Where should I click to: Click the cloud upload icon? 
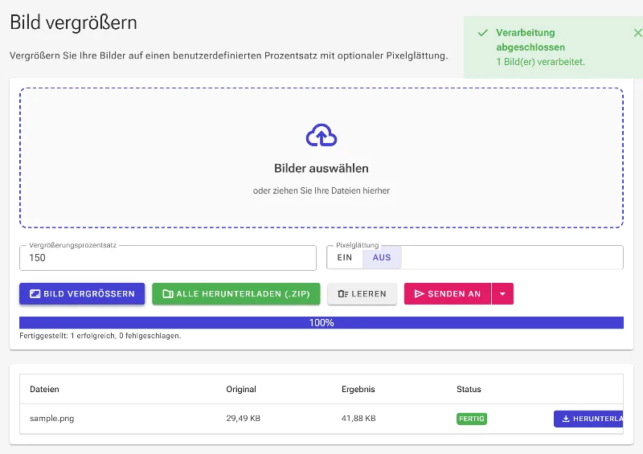(321, 135)
